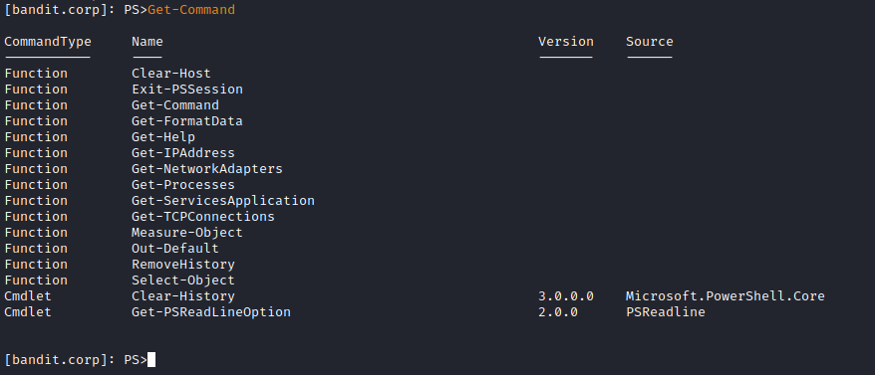Click the Get-FormatData function name
875x375 pixels.
(187, 121)
